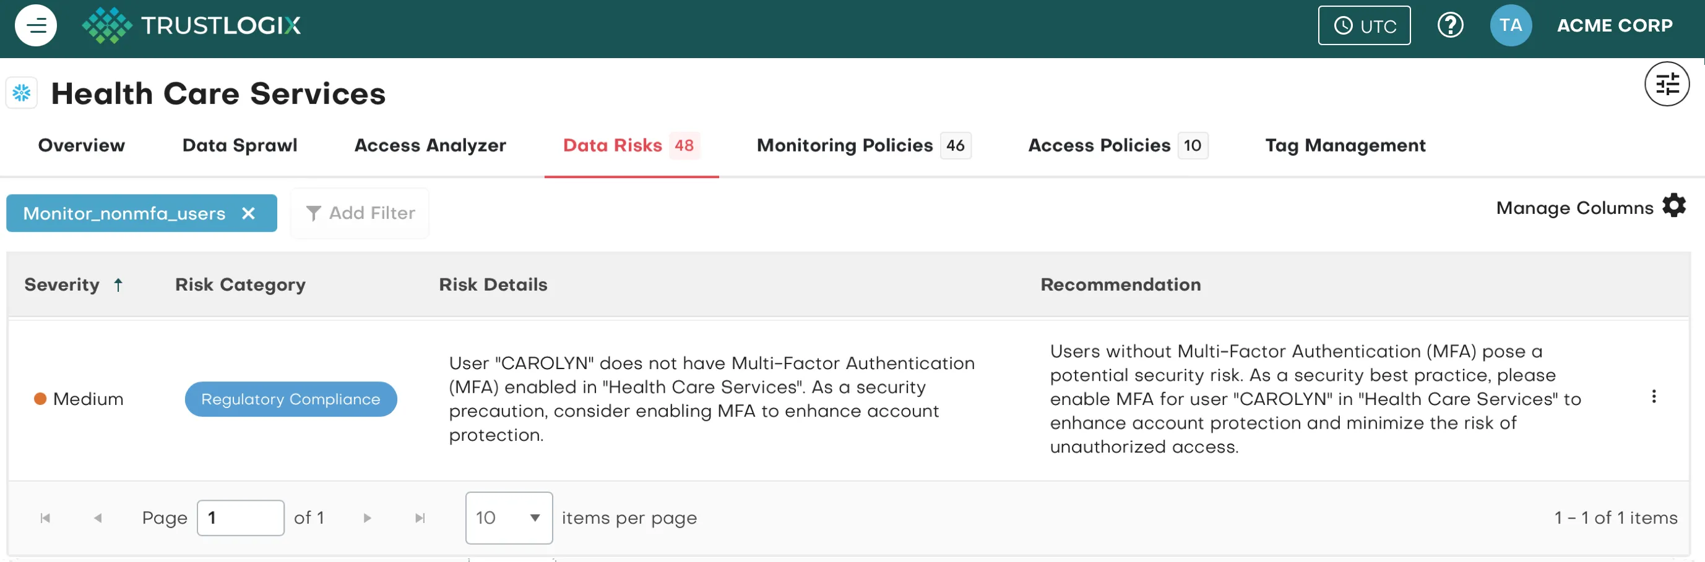The image size is (1705, 562).
Task: Click the Risk Details column header
Action: coord(493,284)
